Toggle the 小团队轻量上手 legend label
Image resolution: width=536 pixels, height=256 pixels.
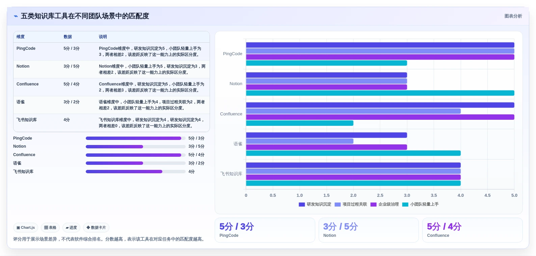[x=424, y=204]
